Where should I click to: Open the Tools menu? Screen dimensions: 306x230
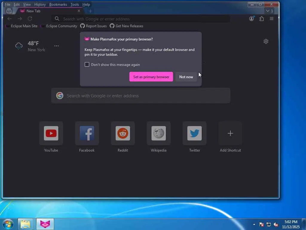(x=75, y=4)
